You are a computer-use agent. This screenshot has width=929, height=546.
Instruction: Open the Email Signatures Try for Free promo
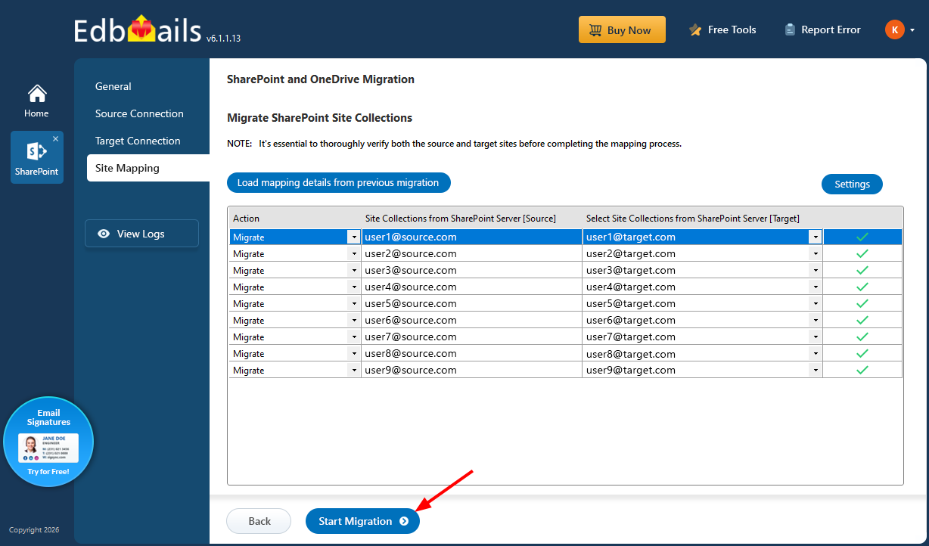click(x=48, y=442)
